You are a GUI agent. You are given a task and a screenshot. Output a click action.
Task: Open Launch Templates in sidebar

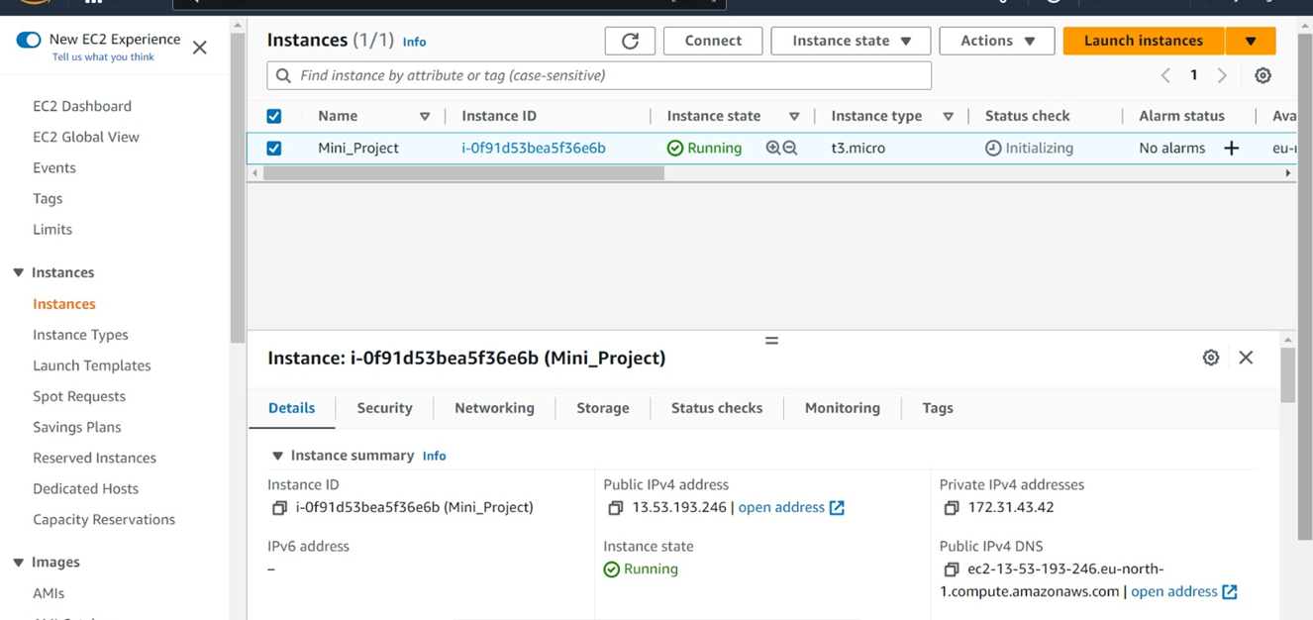[92, 365]
